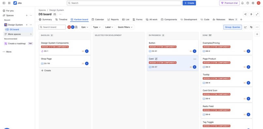263x129 pixels.
Task: Click the Search board field
Action: [52, 27]
